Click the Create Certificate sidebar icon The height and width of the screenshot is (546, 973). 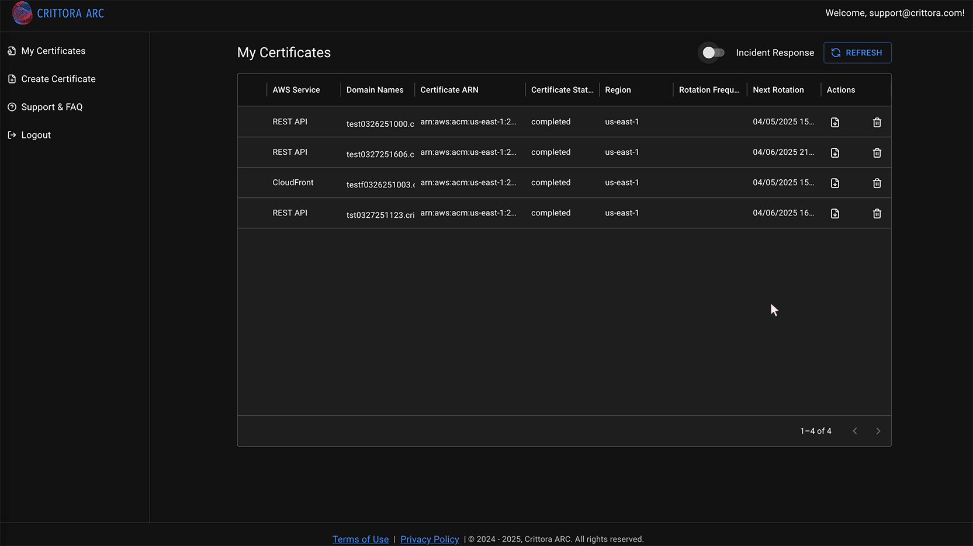[x=12, y=79]
